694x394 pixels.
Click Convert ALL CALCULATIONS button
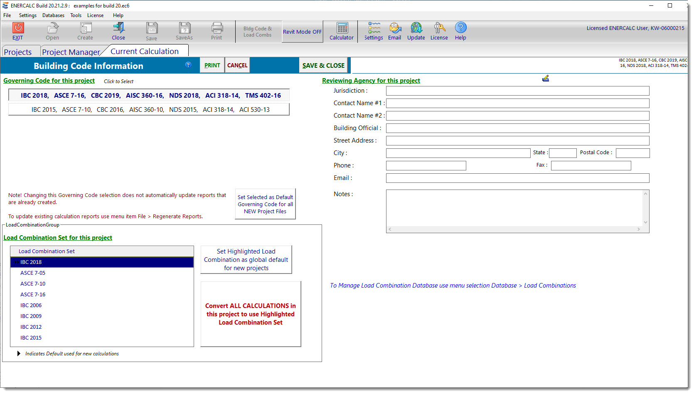tap(251, 314)
